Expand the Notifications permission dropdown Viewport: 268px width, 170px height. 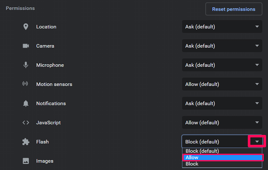click(222, 104)
